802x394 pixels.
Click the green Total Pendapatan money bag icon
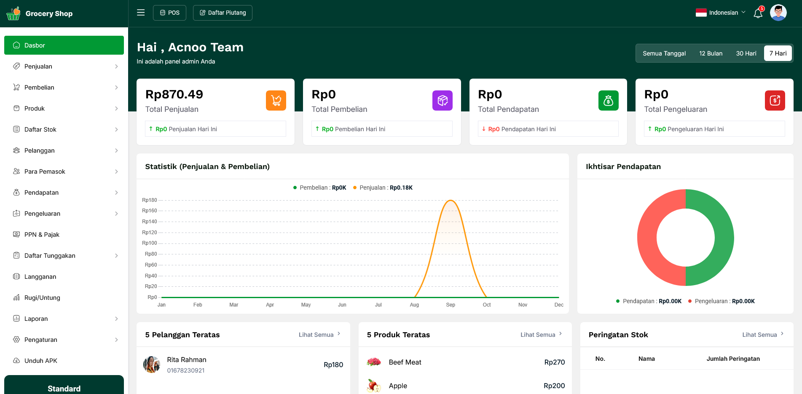[x=608, y=100]
